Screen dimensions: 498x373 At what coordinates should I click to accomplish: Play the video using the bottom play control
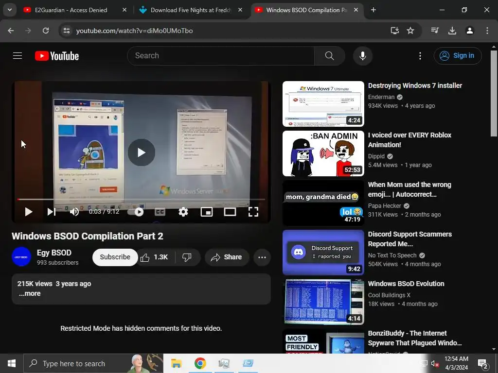(29, 212)
